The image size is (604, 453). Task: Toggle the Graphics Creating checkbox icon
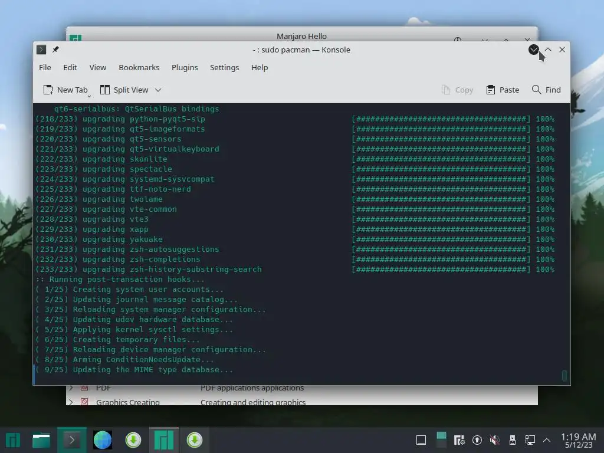pos(84,402)
